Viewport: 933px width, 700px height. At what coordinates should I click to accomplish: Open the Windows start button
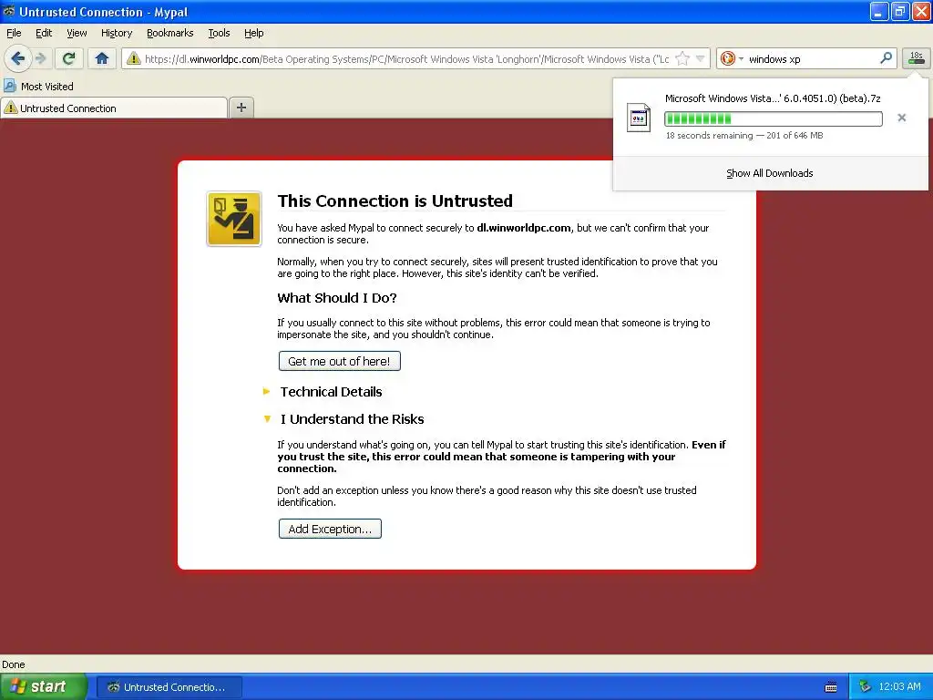(x=43, y=686)
